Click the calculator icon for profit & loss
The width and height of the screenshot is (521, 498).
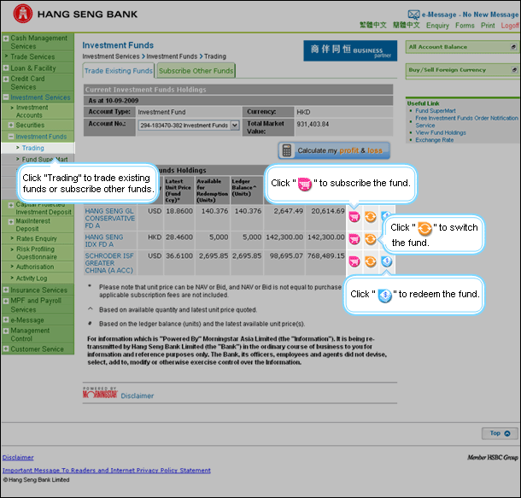click(x=286, y=151)
